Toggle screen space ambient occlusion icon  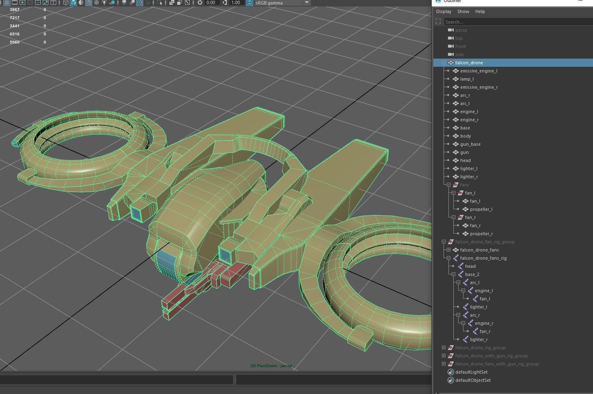coord(124,2)
